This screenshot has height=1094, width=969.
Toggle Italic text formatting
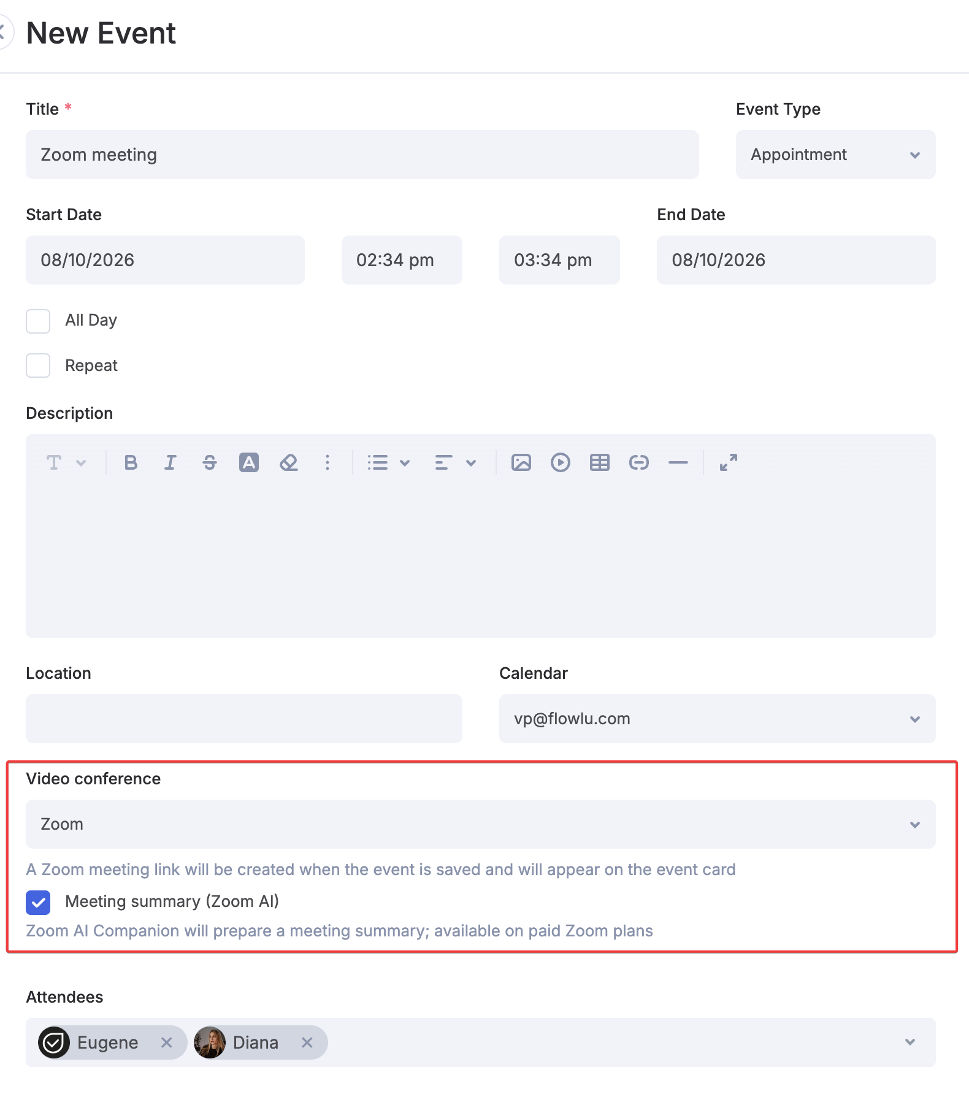pos(170,462)
